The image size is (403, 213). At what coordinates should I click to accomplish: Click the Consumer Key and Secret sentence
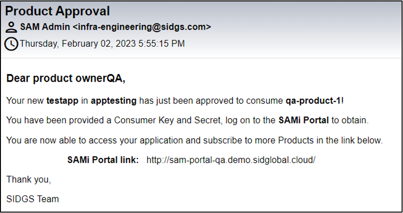point(187,120)
